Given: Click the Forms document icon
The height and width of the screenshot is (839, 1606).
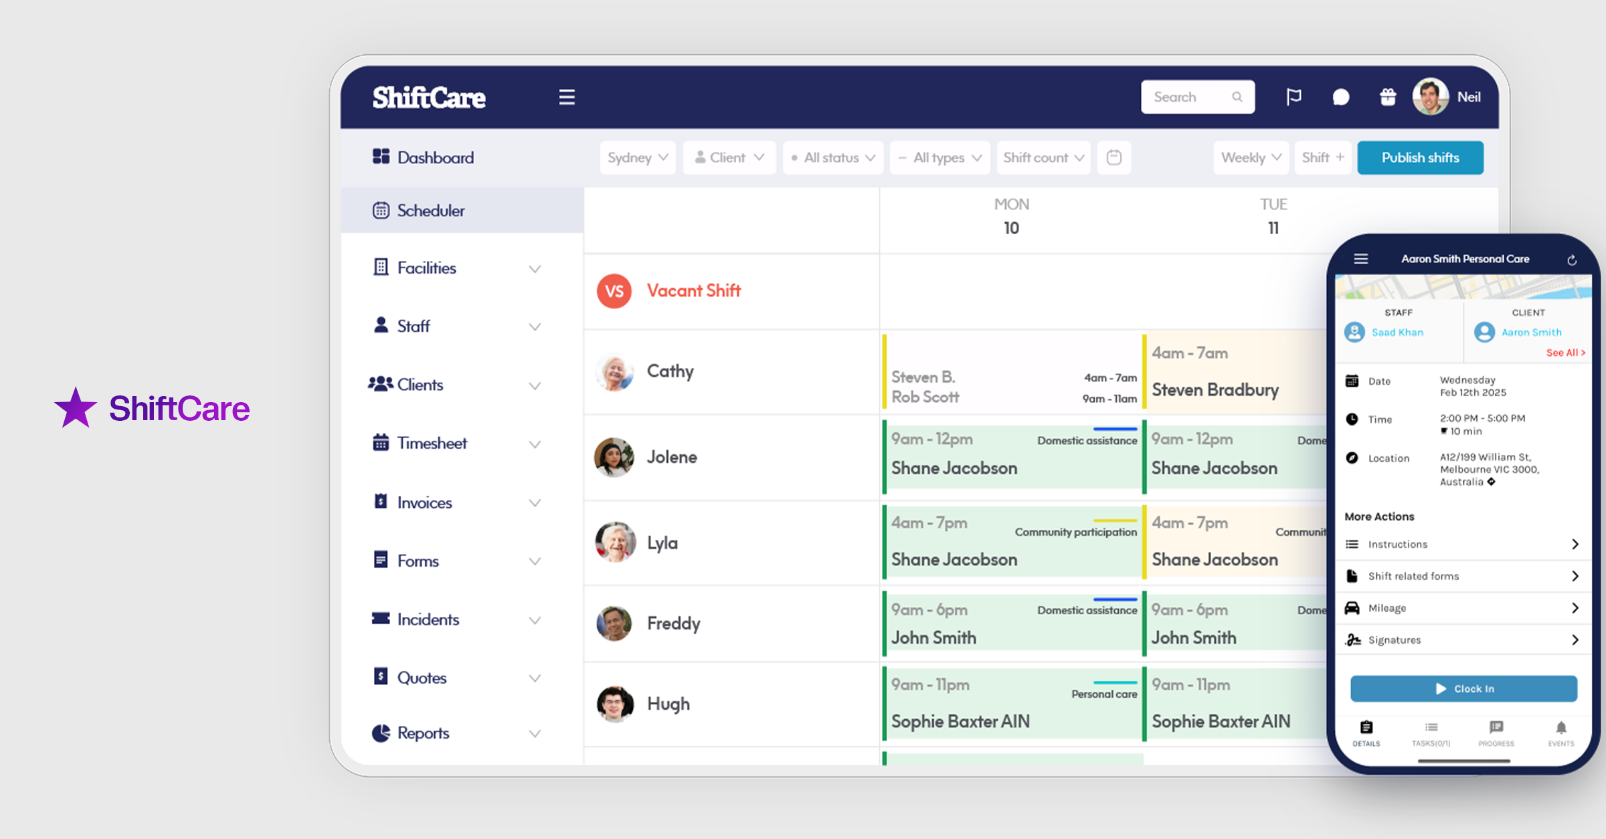Looking at the screenshot, I should 381,559.
